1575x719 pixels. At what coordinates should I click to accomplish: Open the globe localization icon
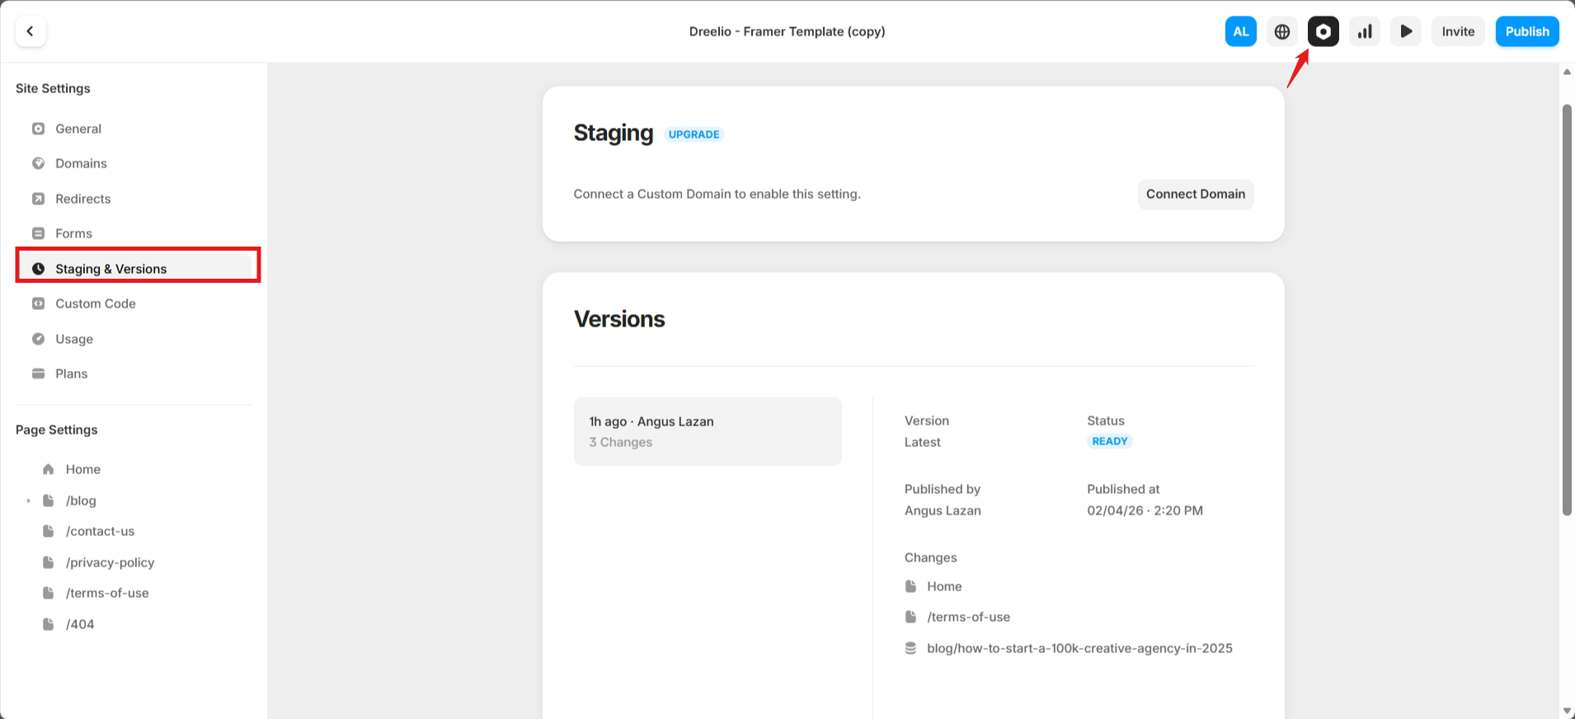1281,31
